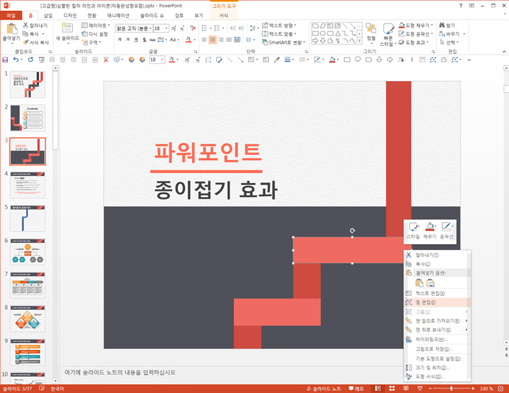Click Reset (다시 설정) button
509x393 pixels.
(94, 34)
